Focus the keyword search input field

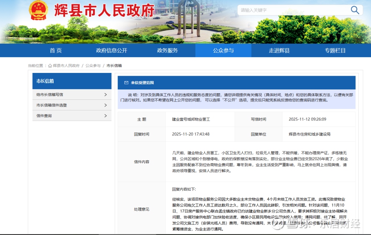[292, 10]
